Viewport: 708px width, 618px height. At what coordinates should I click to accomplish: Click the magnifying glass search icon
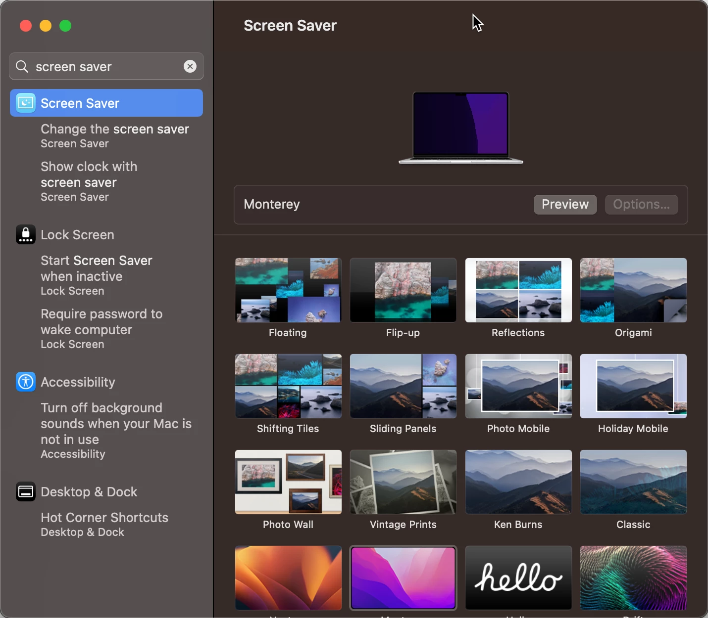click(x=22, y=66)
